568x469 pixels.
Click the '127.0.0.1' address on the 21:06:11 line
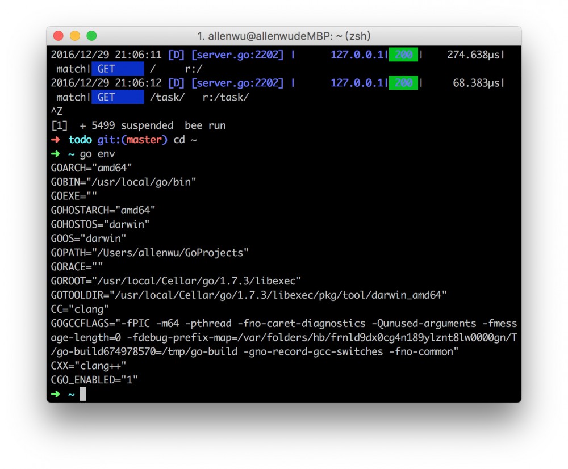(x=357, y=55)
